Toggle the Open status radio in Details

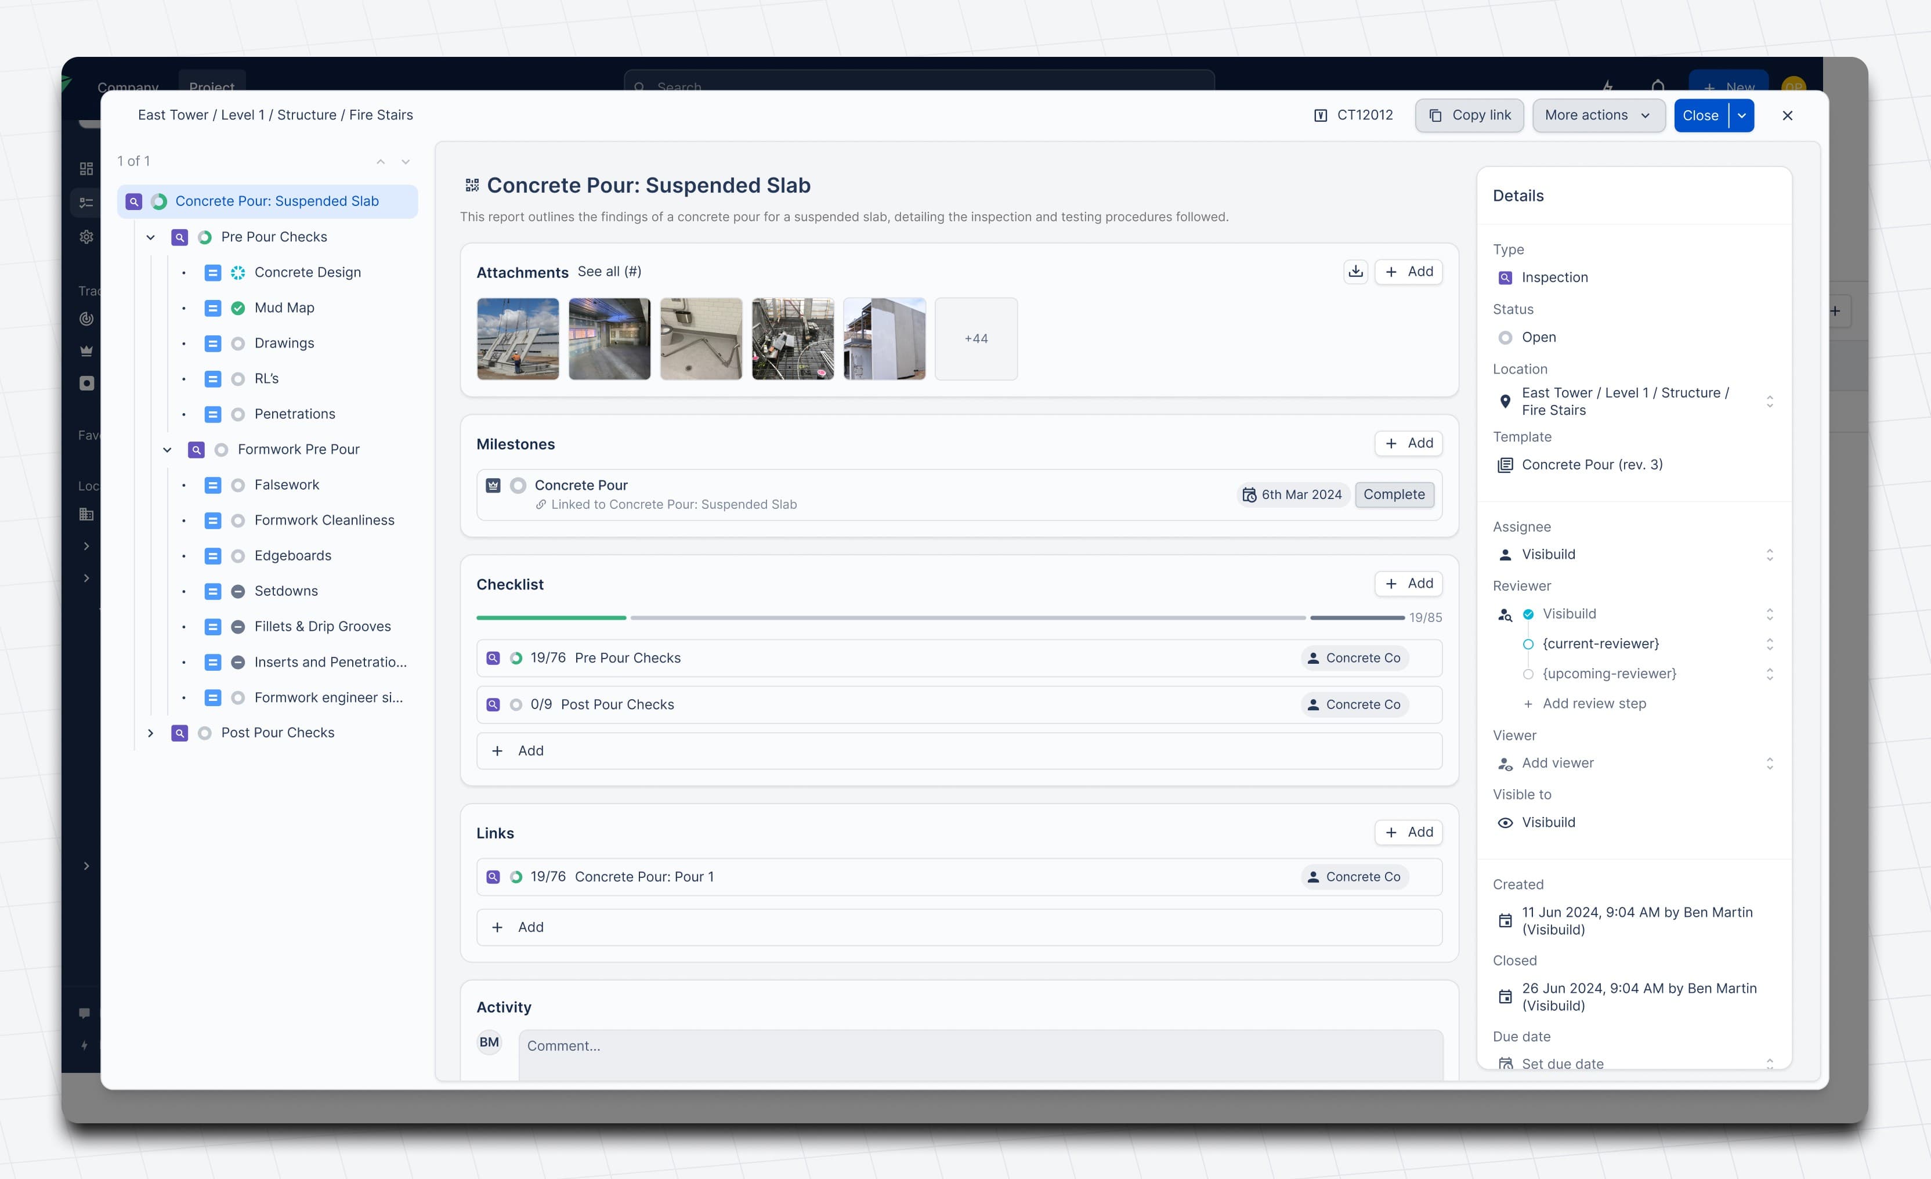(1505, 337)
